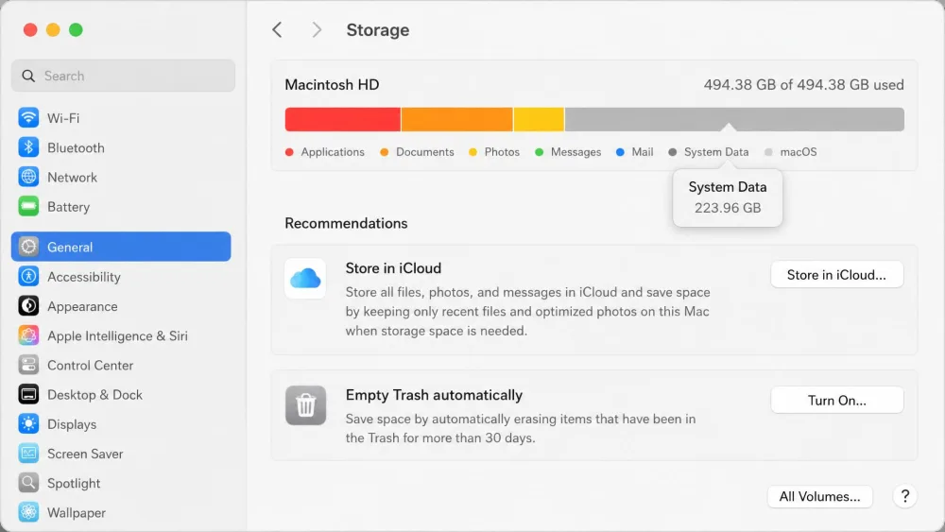This screenshot has height=532, width=945.
Task: Open the Wi-Fi settings label
Action: [63, 118]
